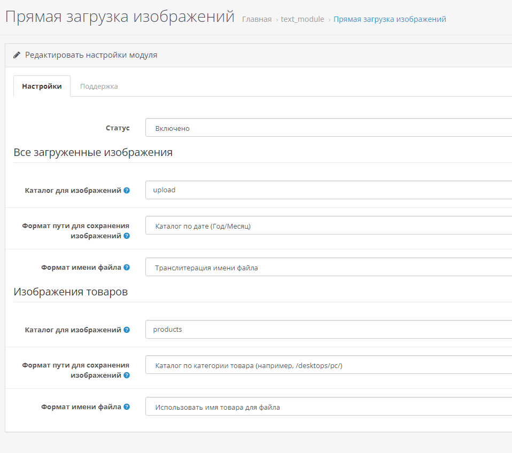Open the text_module breadcrumb link
This screenshot has width=512, height=453.
tap(302, 19)
